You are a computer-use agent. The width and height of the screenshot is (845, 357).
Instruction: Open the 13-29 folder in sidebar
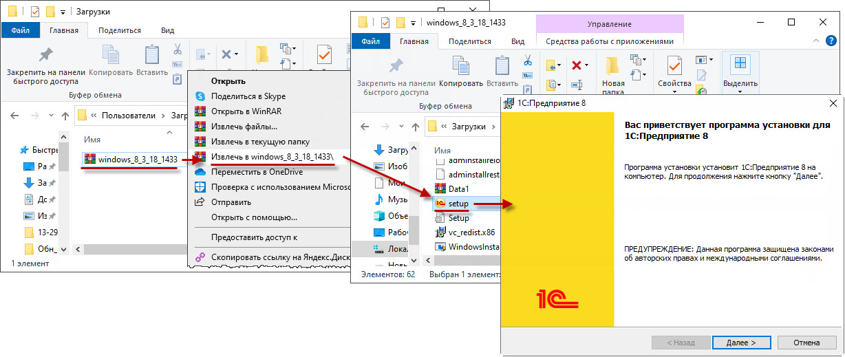coord(43,232)
